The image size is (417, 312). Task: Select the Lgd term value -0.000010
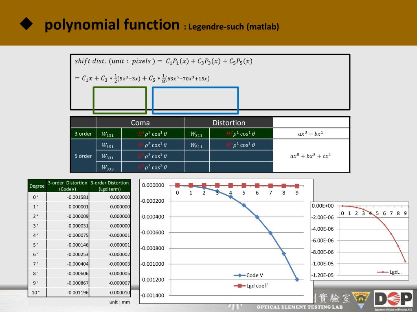coord(119,292)
